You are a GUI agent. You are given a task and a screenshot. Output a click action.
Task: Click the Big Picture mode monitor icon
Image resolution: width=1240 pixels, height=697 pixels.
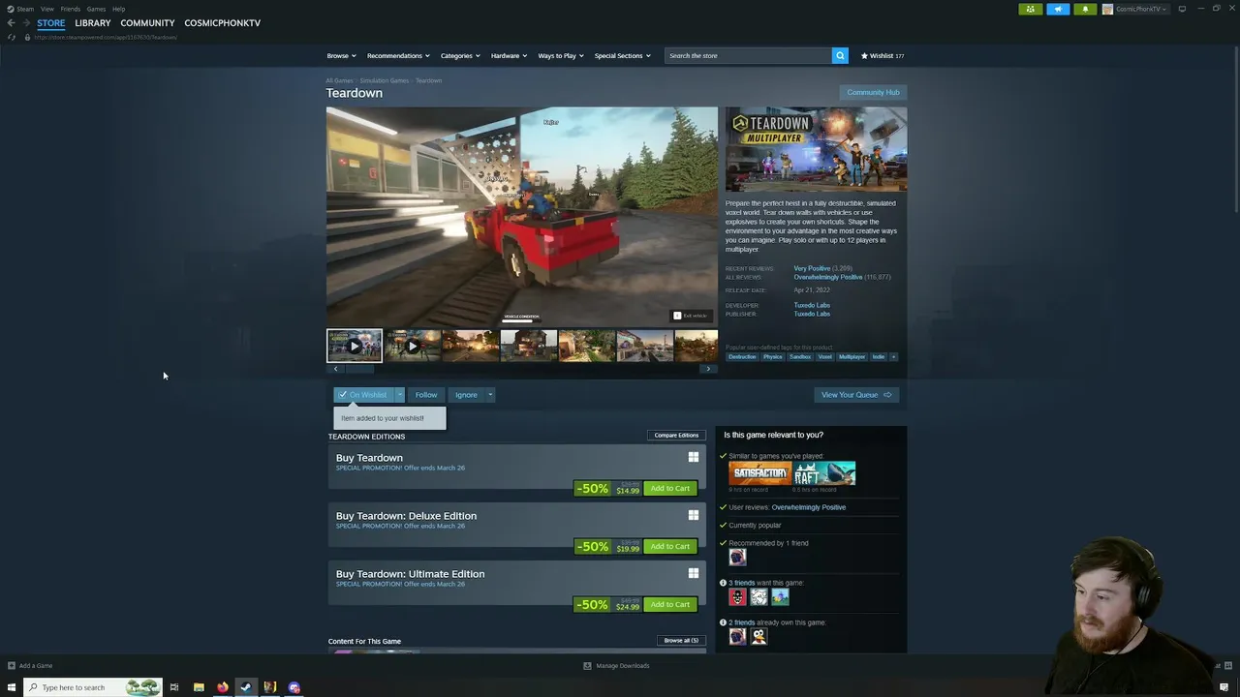click(x=1182, y=9)
